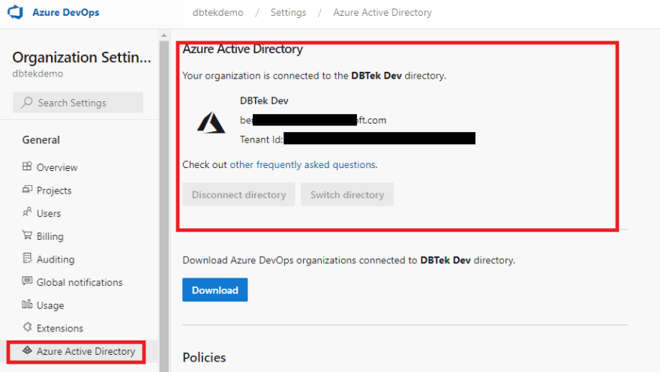Open the Overview settings page

(x=57, y=167)
